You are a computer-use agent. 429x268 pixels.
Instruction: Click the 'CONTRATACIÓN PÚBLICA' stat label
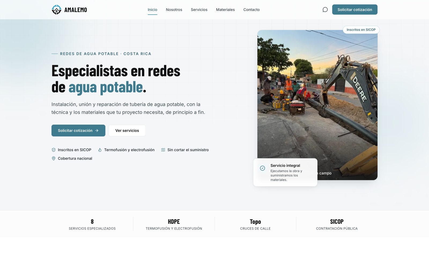pos(337,229)
